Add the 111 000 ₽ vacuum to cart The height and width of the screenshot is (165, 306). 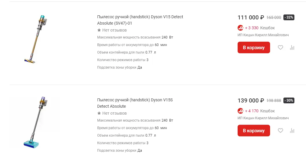(254, 47)
